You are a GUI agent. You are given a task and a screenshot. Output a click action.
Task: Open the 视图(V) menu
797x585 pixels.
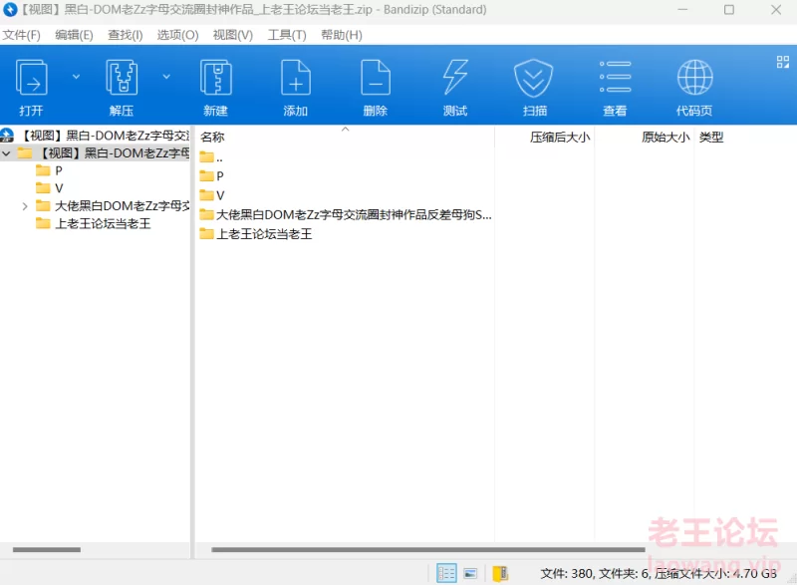coord(233,35)
